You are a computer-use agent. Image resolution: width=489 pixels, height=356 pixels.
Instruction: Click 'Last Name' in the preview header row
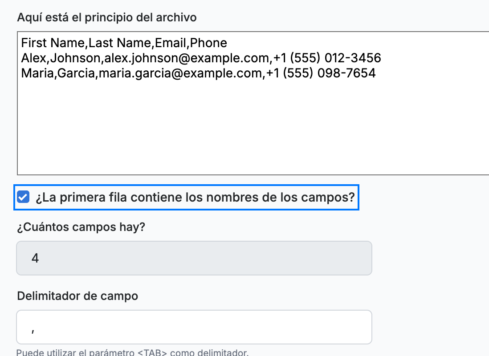pos(120,43)
